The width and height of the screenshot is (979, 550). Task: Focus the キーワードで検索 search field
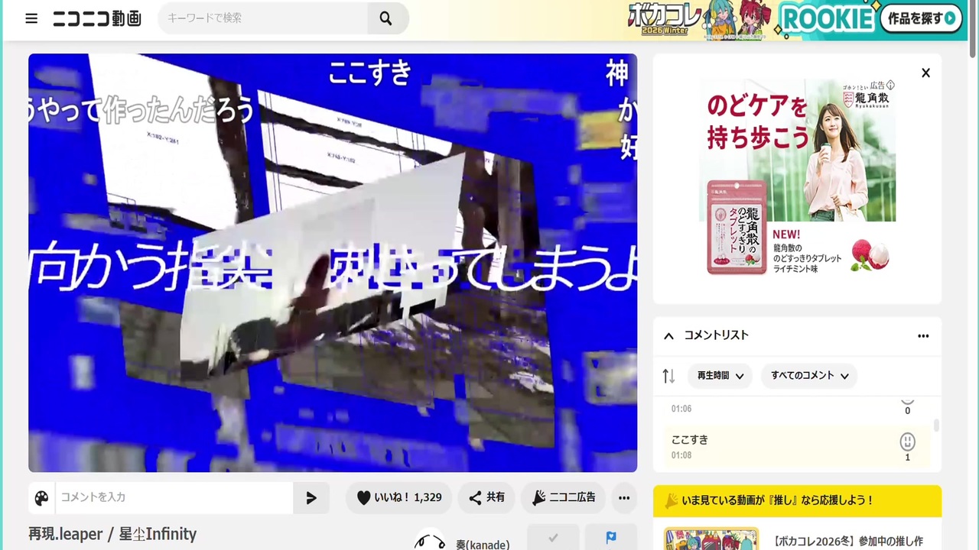coord(262,18)
